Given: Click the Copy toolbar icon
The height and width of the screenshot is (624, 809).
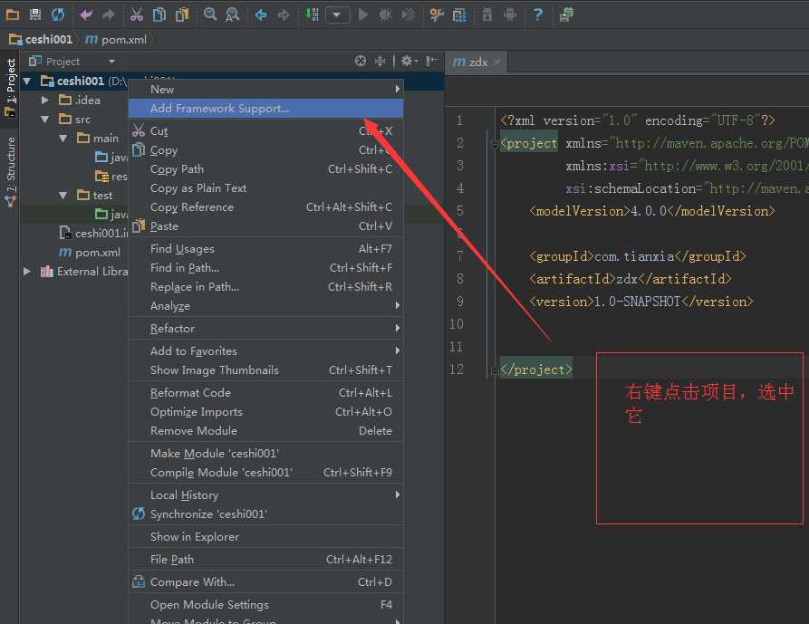Looking at the screenshot, I should tap(159, 15).
